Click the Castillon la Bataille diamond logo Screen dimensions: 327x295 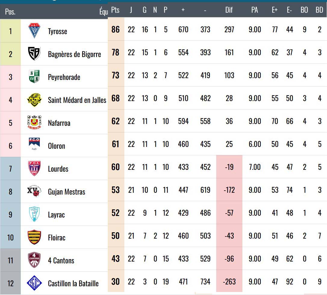(x=34, y=283)
